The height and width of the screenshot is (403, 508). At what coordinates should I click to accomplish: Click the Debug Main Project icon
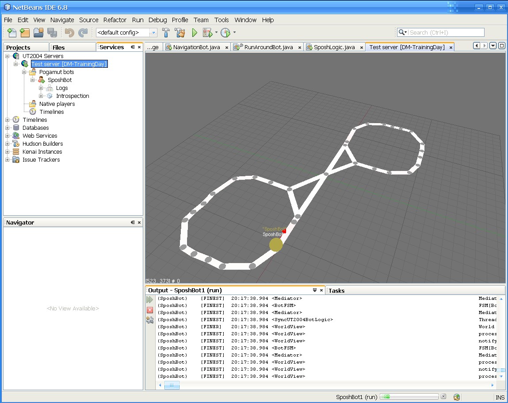click(x=207, y=32)
